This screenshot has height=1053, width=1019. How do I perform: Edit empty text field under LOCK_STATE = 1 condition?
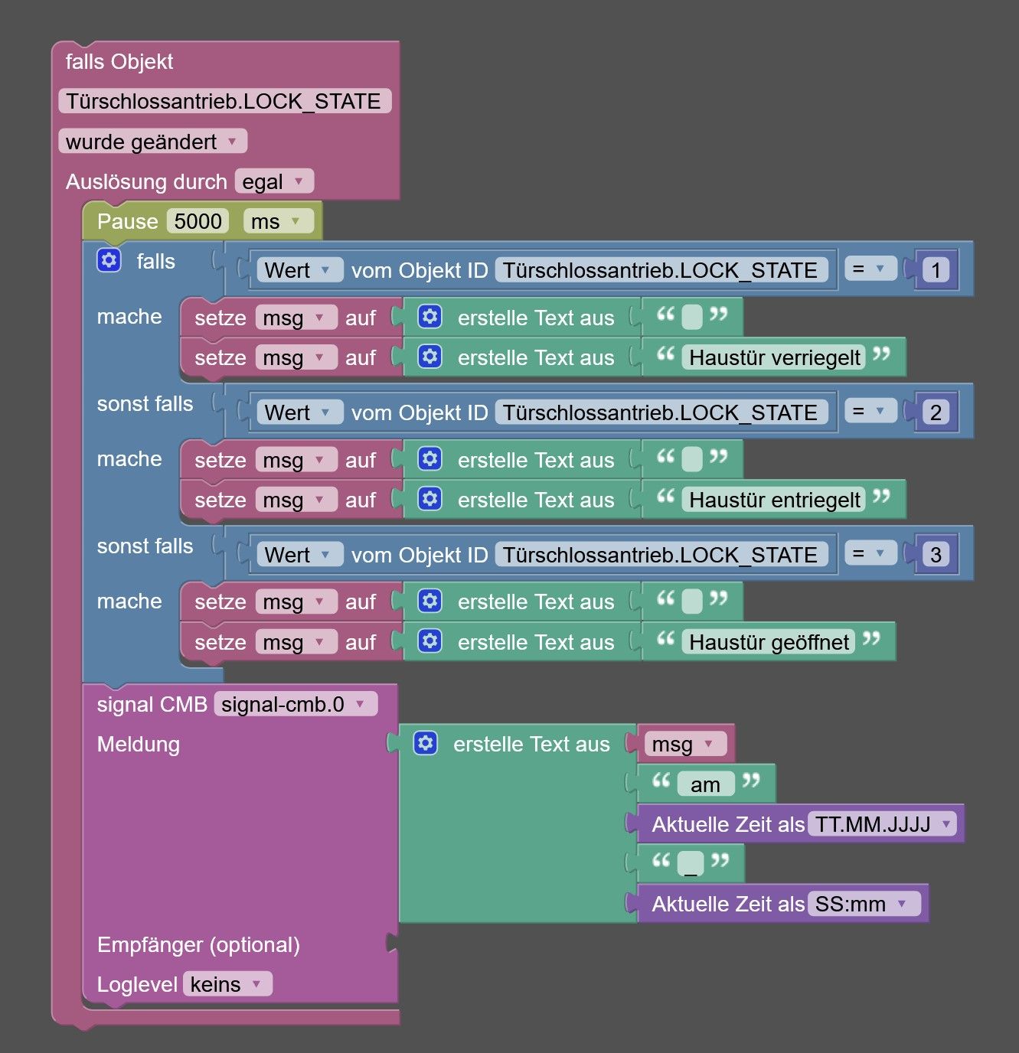pyautogui.click(x=692, y=317)
